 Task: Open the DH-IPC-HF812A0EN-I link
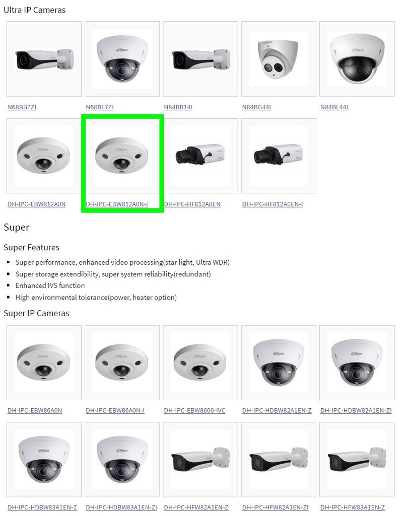tap(273, 204)
